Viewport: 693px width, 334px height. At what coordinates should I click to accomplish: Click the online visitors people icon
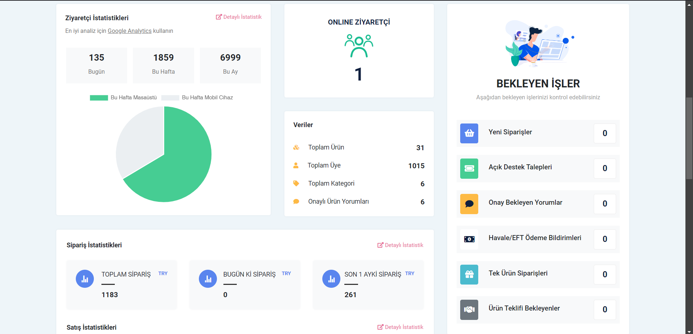click(x=359, y=46)
